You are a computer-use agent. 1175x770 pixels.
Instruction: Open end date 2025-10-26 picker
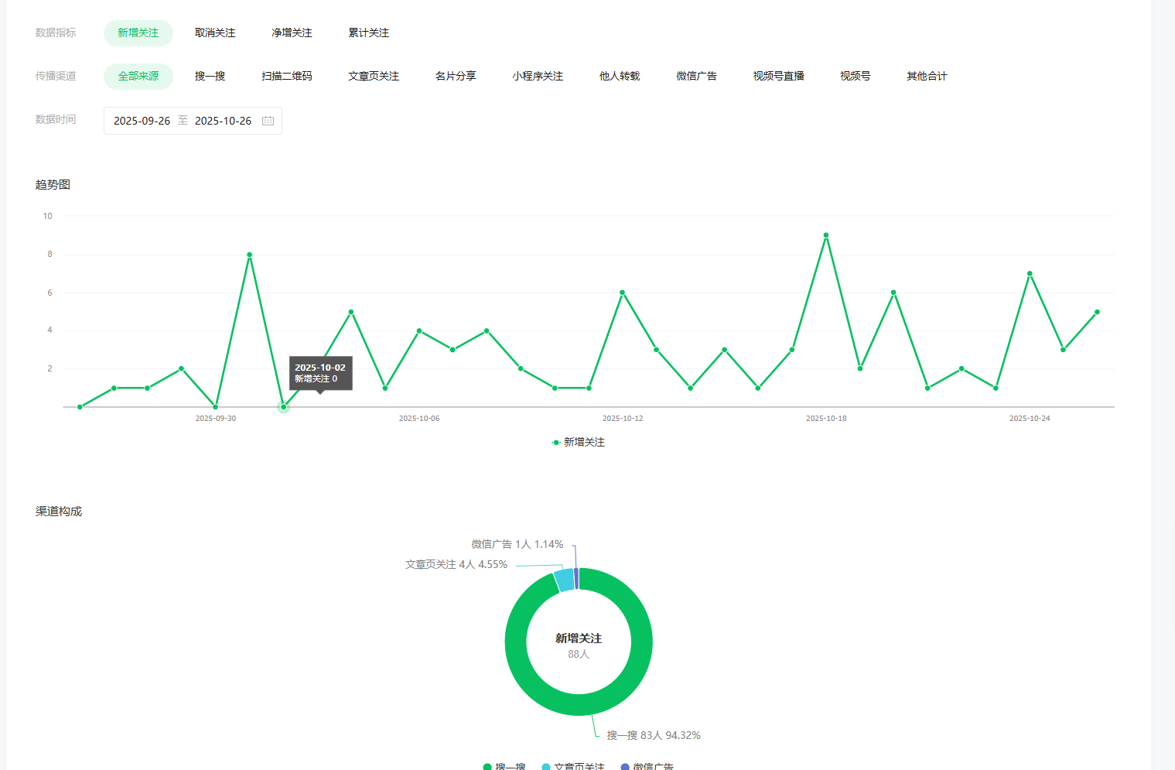point(223,121)
